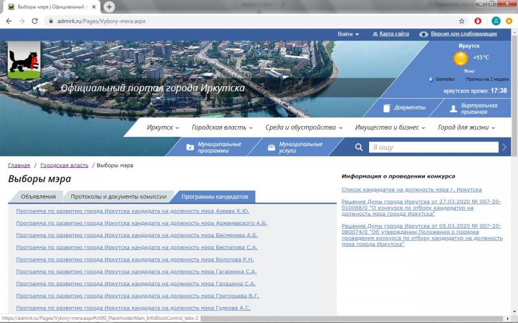Open program of candidate Гудкова А.С.
The width and height of the screenshot is (518, 323).
click(x=133, y=308)
